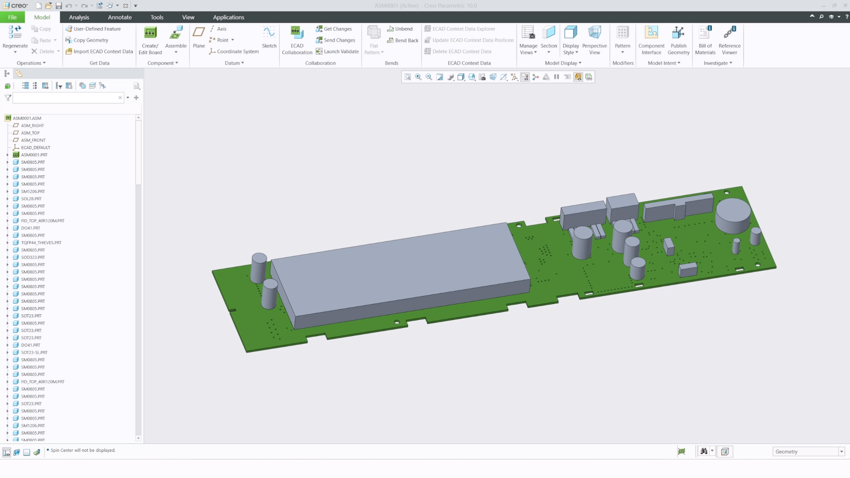The image size is (850, 478).
Task: Open the Operations group dropdown
Action: [x=31, y=63]
